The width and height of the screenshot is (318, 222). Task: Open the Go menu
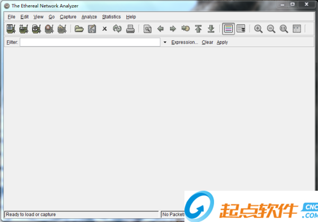52,17
